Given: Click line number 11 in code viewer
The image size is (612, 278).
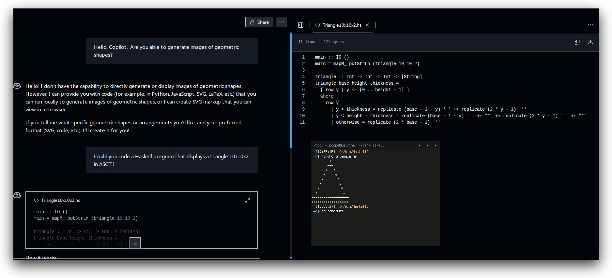Looking at the screenshot, I should pos(302,122).
